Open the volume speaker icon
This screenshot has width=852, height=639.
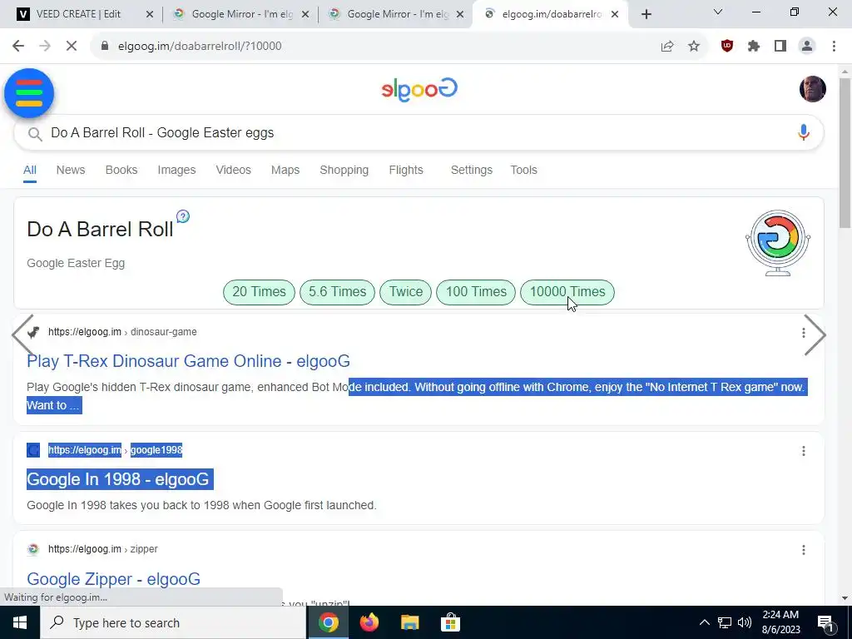[x=745, y=622]
